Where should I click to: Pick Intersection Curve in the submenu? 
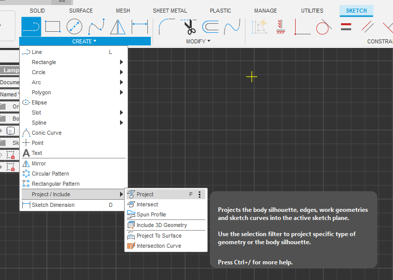pyautogui.click(x=158, y=246)
